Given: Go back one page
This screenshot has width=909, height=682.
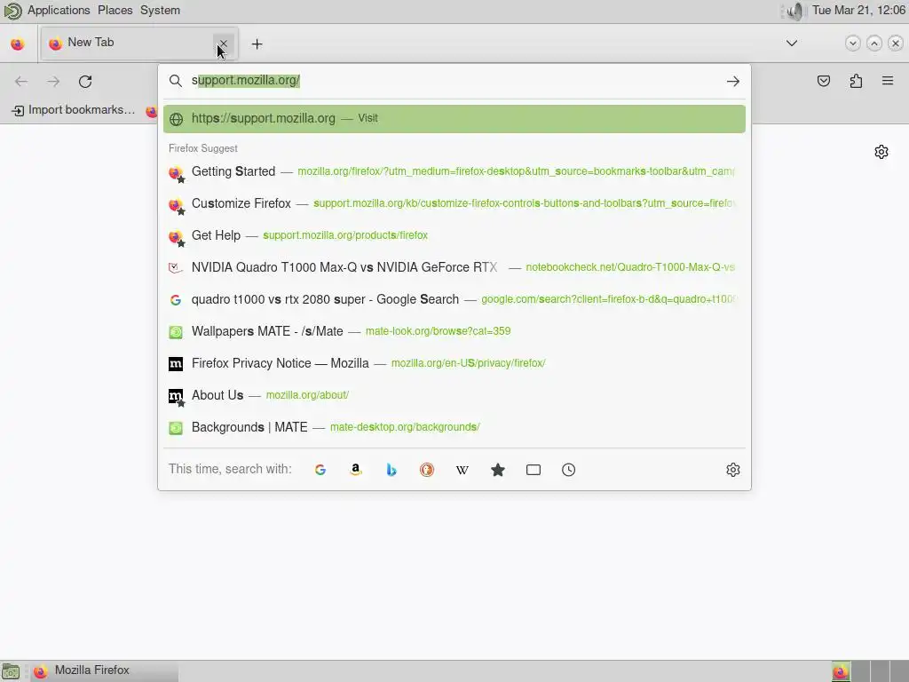Looking at the screenshot, I should click(21, 82).
